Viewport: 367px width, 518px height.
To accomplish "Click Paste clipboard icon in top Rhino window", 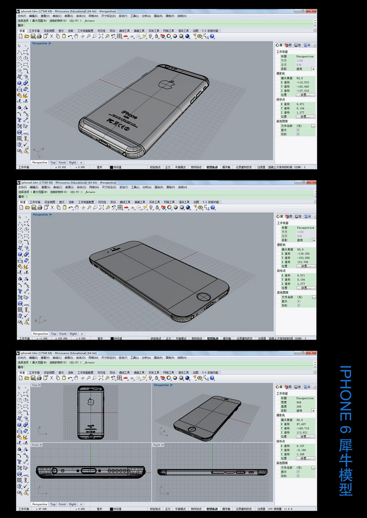I will click(64, 36).
